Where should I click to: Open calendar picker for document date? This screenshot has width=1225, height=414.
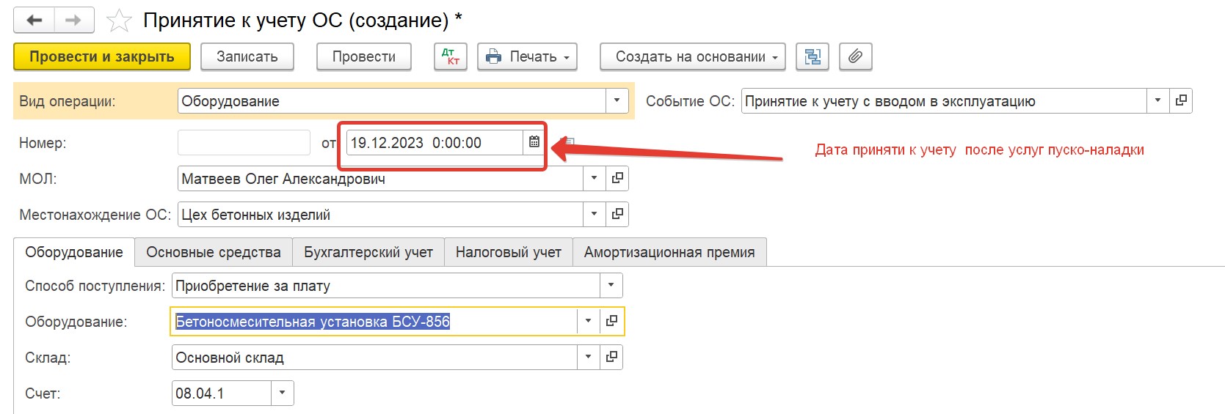click(534, 142)
